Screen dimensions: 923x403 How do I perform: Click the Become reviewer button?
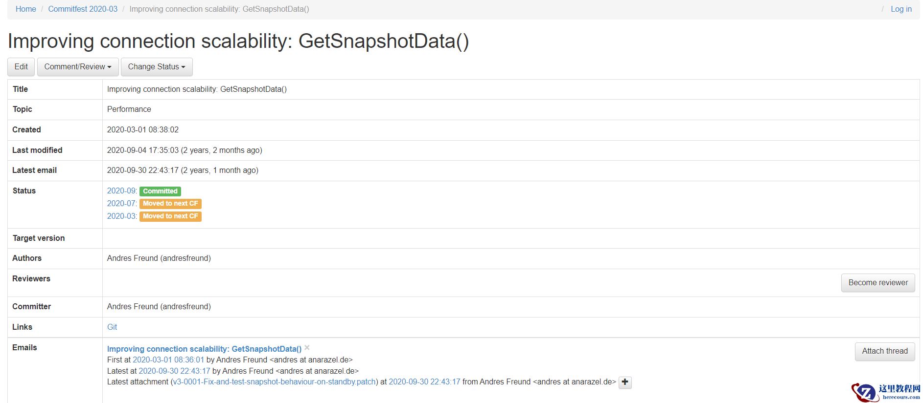[877, 283]
